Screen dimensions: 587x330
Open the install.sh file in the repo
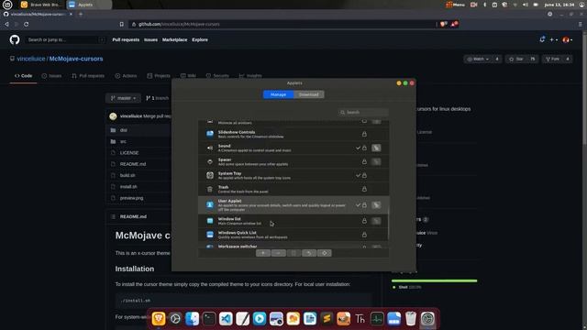128,186
